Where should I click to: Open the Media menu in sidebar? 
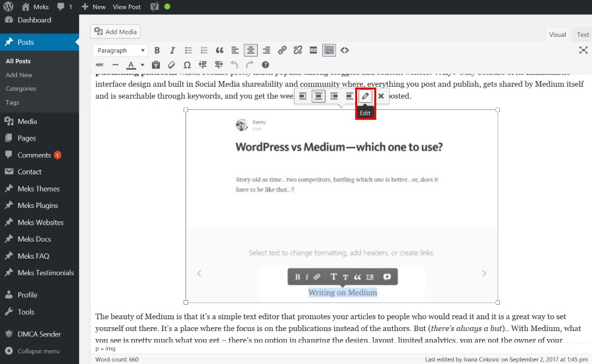coord(27,121)
